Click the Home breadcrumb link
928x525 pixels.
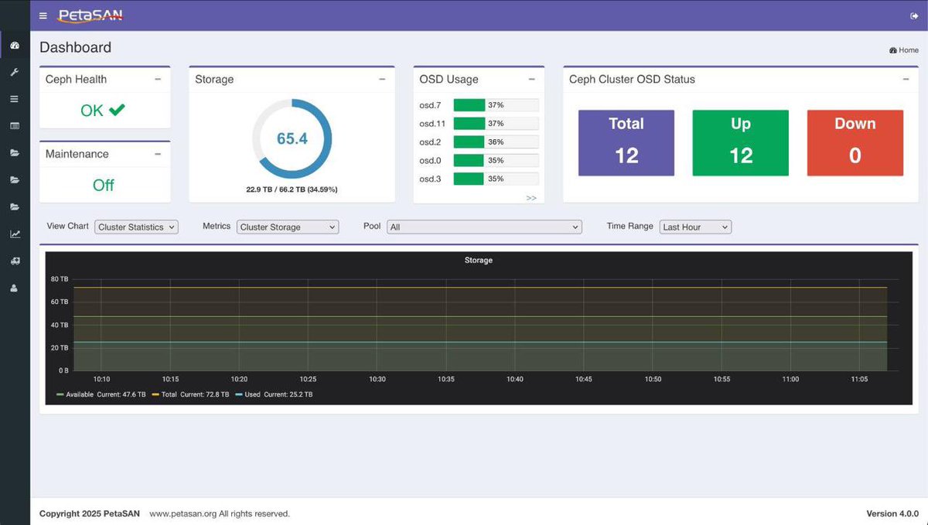904,50
